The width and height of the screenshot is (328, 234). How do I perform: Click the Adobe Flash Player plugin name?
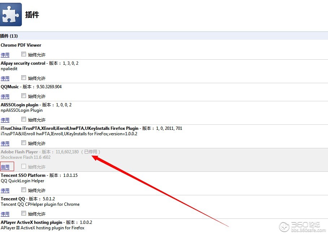[x=19, y=152]
